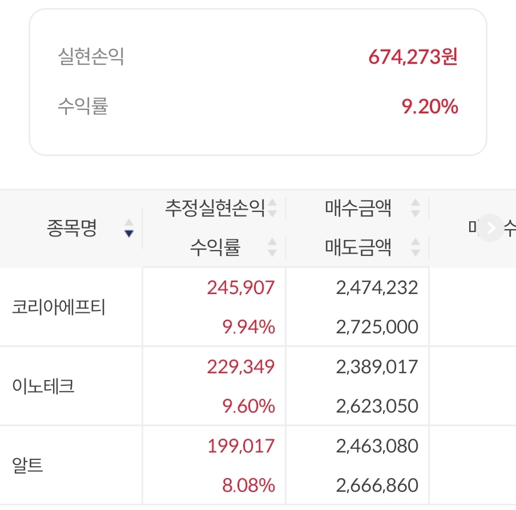Select the 매수금액 header label
Screen dimensions: 516x510
click(358, 209)
